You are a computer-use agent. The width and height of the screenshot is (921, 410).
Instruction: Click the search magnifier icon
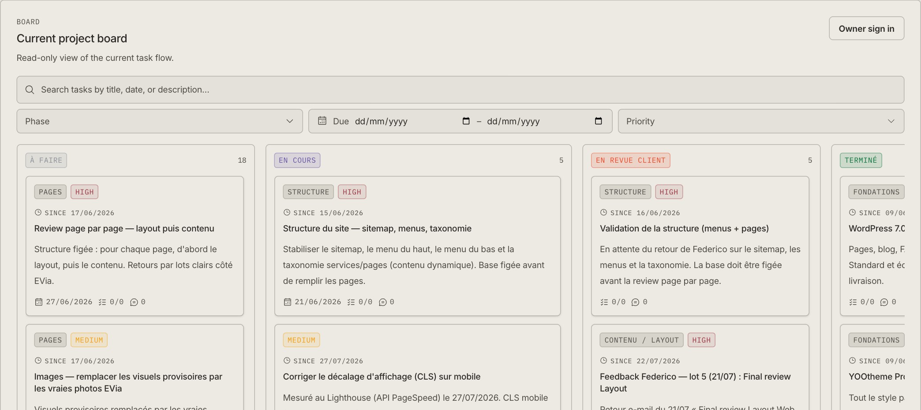(30, 90)
